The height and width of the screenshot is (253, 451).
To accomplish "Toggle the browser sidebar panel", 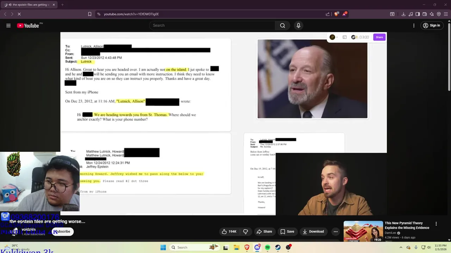I will [418, 14].
